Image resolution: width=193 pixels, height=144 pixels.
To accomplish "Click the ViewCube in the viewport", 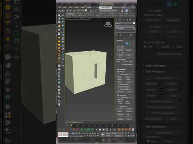I will (108, 24).
